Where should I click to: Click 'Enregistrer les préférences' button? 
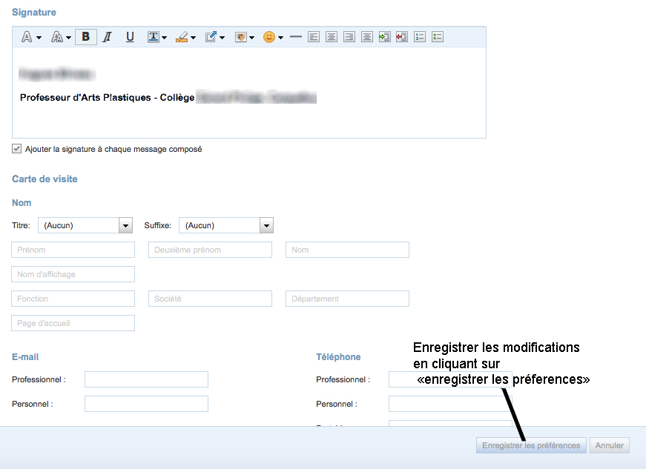(531, 445)
